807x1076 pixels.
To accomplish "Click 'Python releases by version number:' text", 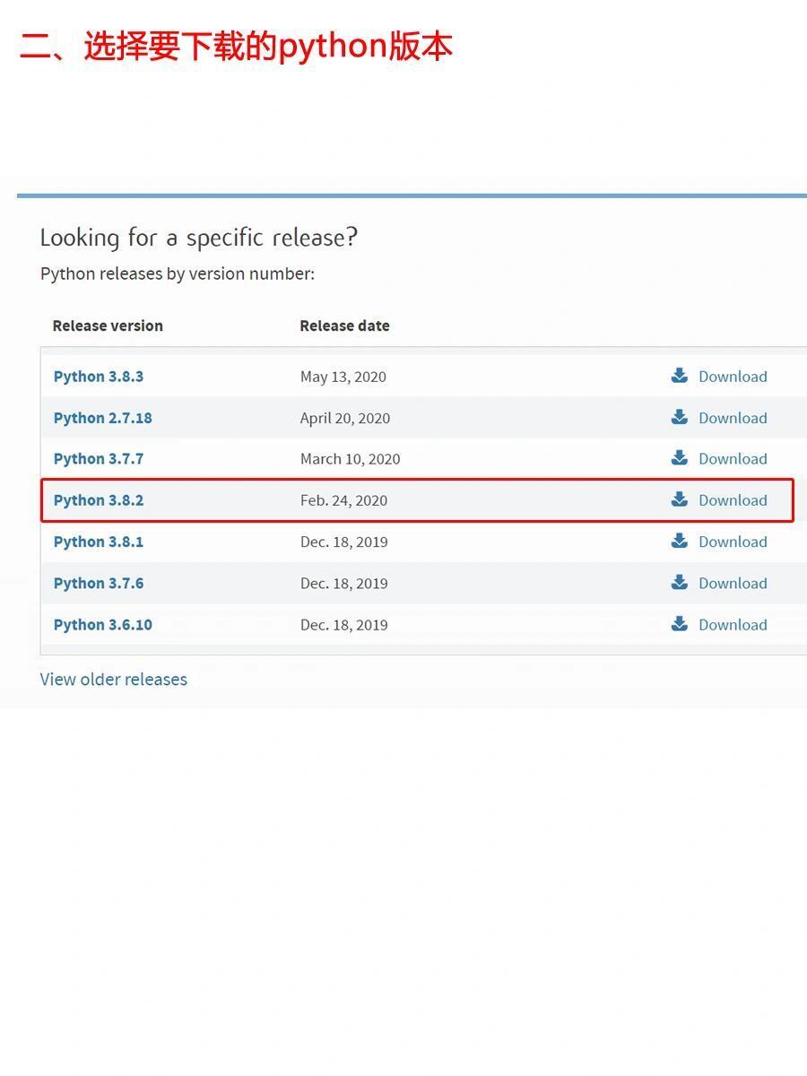I will tap(178, 273).
